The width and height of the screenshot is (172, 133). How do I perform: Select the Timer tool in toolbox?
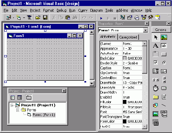pyautogui.click(x=156, y=88)
